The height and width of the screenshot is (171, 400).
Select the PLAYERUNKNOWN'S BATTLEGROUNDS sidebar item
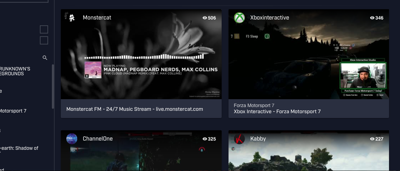[x=15, y=71]
